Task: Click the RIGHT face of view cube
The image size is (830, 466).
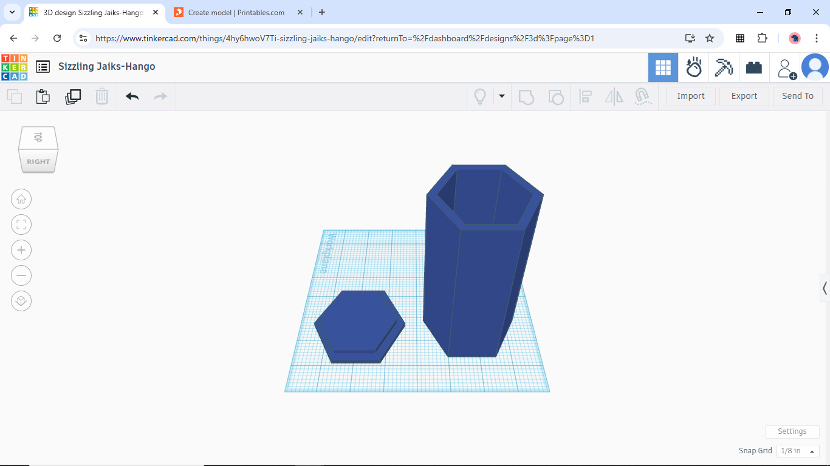Action: pyautogui.click(x=38, y=161)
